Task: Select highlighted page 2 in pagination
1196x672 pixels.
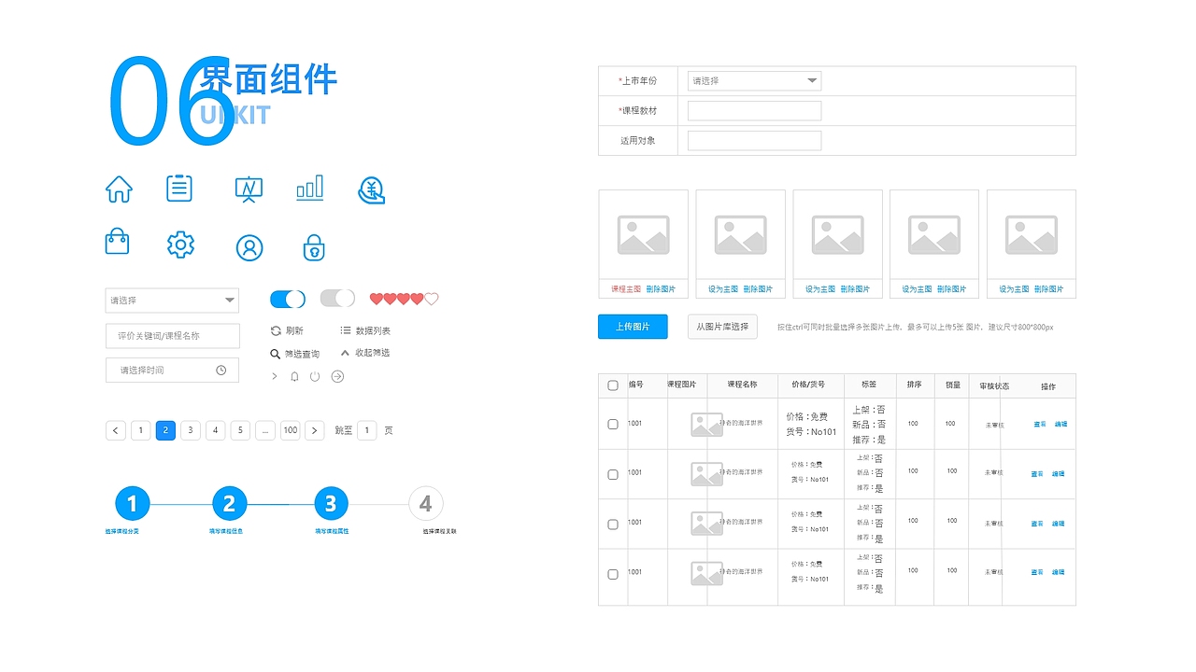Action: coord(165,430)
